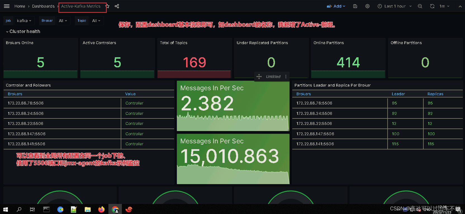The width and height of the screenshot is (465, 214).
Task: Click the 15,010.863 Messages In Per Sec value
Action: [x=230, y=156]
